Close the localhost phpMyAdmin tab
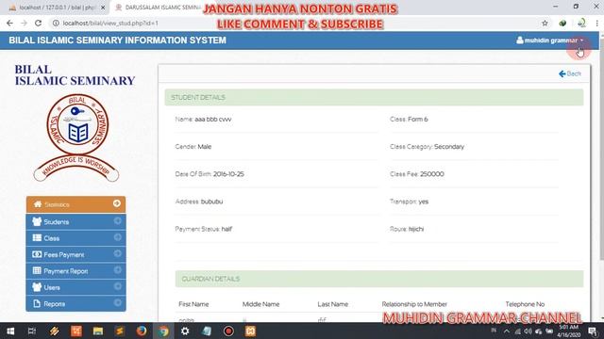Screen dimensions: 604x339 tap(103, 8)
